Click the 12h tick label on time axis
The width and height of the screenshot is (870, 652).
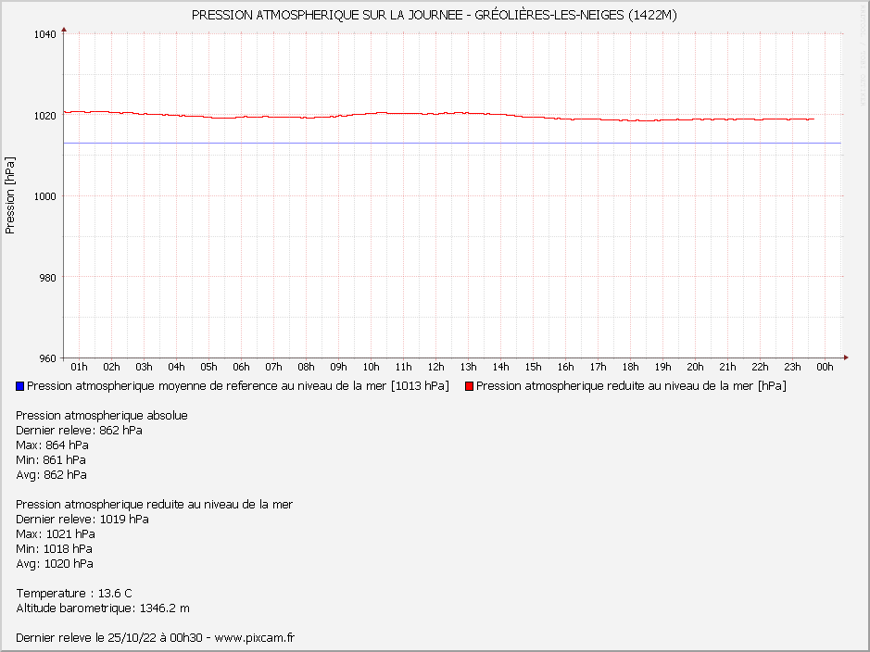(x=435, y=368)
